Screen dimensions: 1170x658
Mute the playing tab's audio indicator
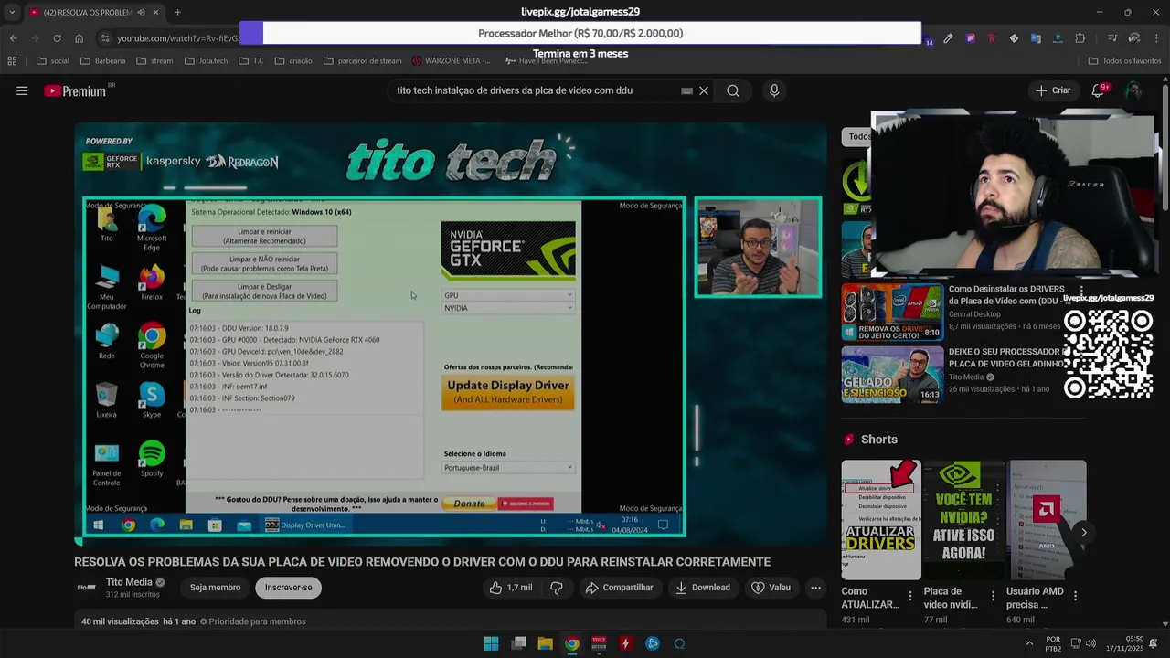142,12
